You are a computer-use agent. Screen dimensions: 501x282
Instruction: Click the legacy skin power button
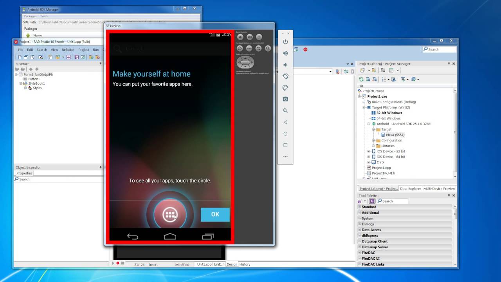[x=259, y=37]
